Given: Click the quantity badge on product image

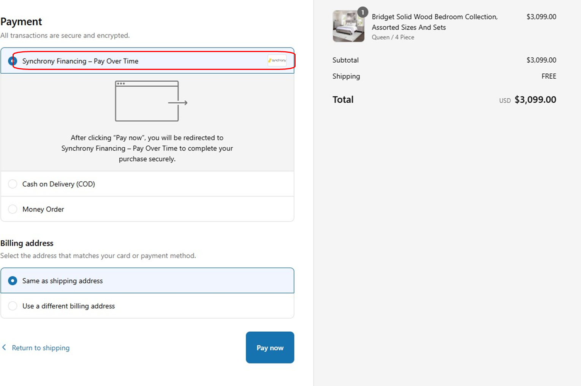Looking at the screenshot, I should (363, 12).
